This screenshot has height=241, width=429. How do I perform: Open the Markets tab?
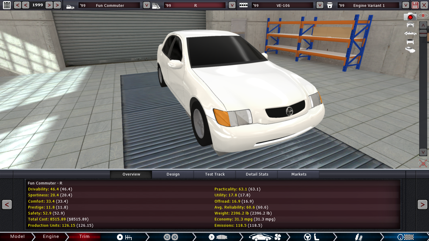pos(299,174)
